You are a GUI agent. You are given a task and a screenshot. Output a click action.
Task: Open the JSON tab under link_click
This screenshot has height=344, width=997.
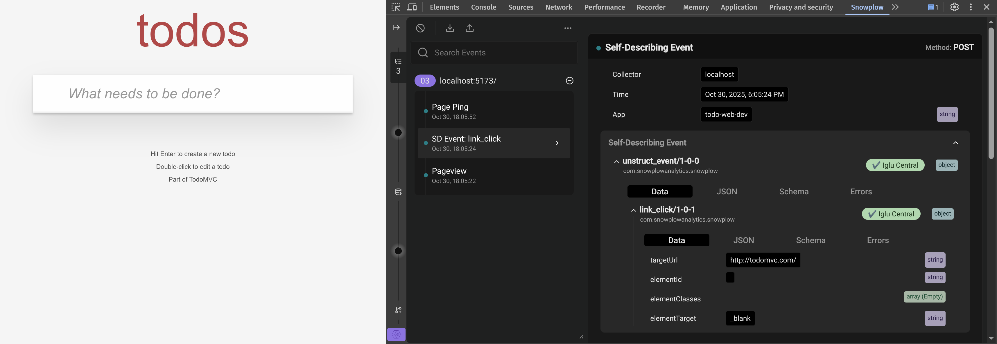pos(743,240)
